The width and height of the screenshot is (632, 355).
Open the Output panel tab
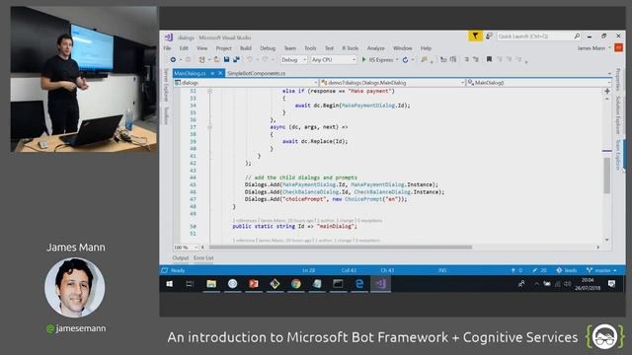(x=181, y=258)
